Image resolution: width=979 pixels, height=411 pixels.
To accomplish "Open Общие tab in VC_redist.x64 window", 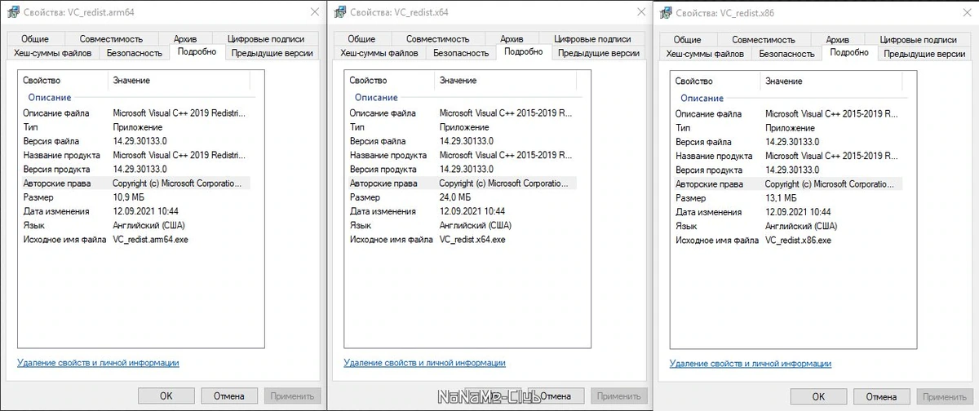I will (x=361, y=39).
